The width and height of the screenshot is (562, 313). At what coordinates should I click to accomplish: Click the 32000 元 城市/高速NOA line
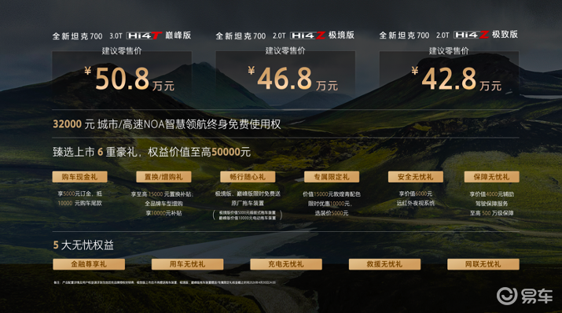tap(167, 124)
